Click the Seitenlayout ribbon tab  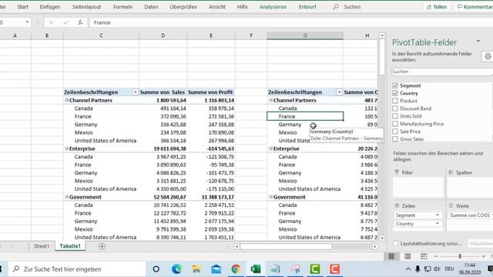pos(87,7)
